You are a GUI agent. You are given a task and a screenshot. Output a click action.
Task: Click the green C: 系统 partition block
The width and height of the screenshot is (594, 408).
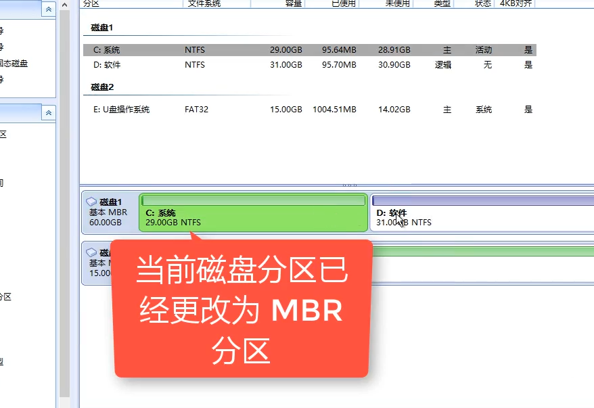click(250, 211)
